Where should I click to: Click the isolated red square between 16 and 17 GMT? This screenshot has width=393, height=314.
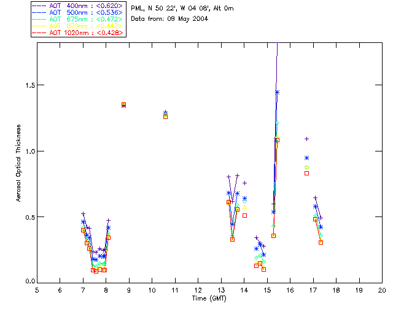(306, 174)
